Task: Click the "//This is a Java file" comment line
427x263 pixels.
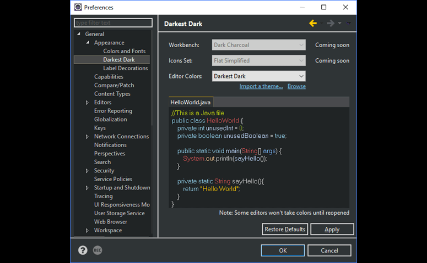Action: (198, 113)
